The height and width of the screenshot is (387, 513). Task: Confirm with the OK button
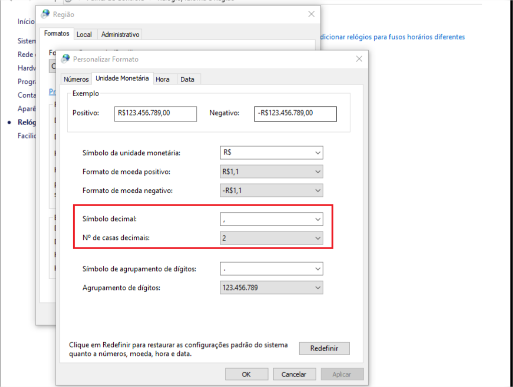246,374
